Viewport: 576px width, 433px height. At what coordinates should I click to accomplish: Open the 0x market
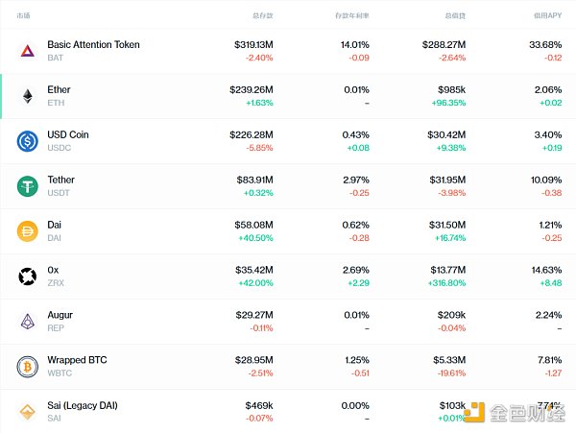click(x=288, y=277)
